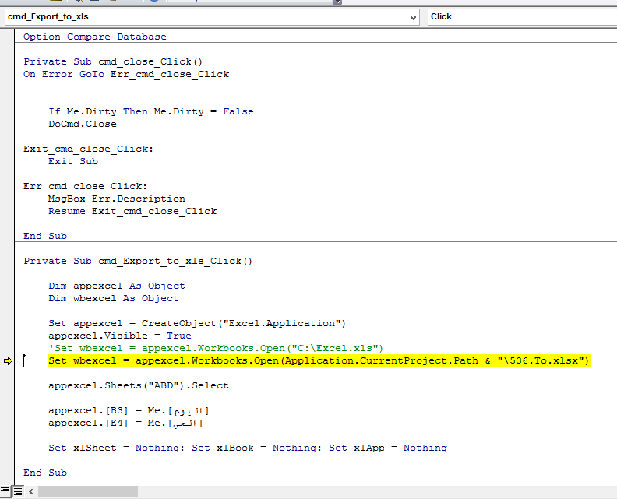The image size is (617, 499).
Task: Click 'Resume Exit_cmd_close_Click' line
Action: [132, 211]
